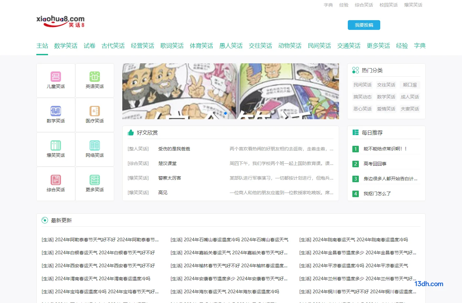Click the 民间笑话 tag in 热门分类

362,85
